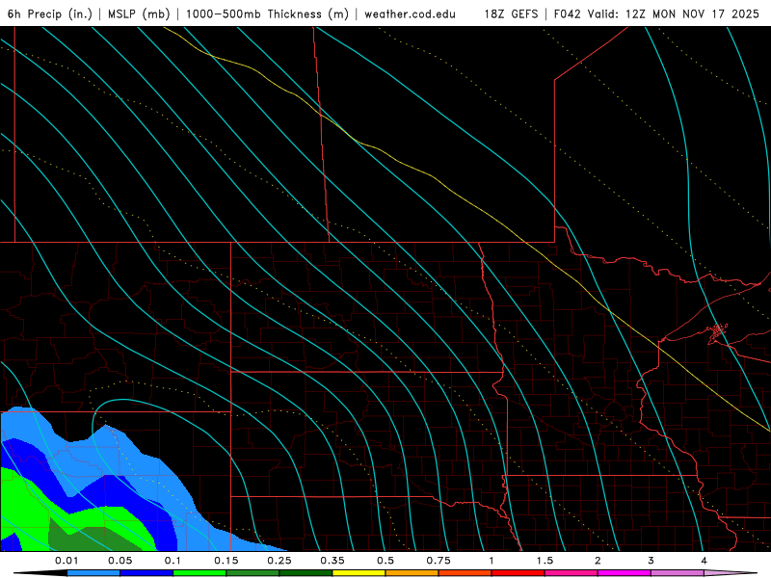Click the "18Z GEFS" model run label

(511, 13)
